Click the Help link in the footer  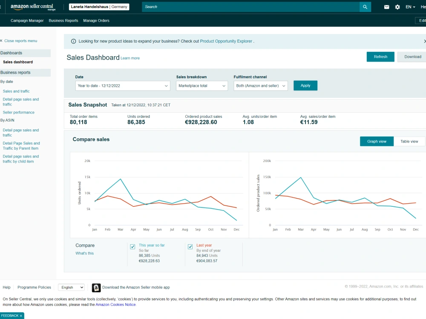tap(6, 287)
